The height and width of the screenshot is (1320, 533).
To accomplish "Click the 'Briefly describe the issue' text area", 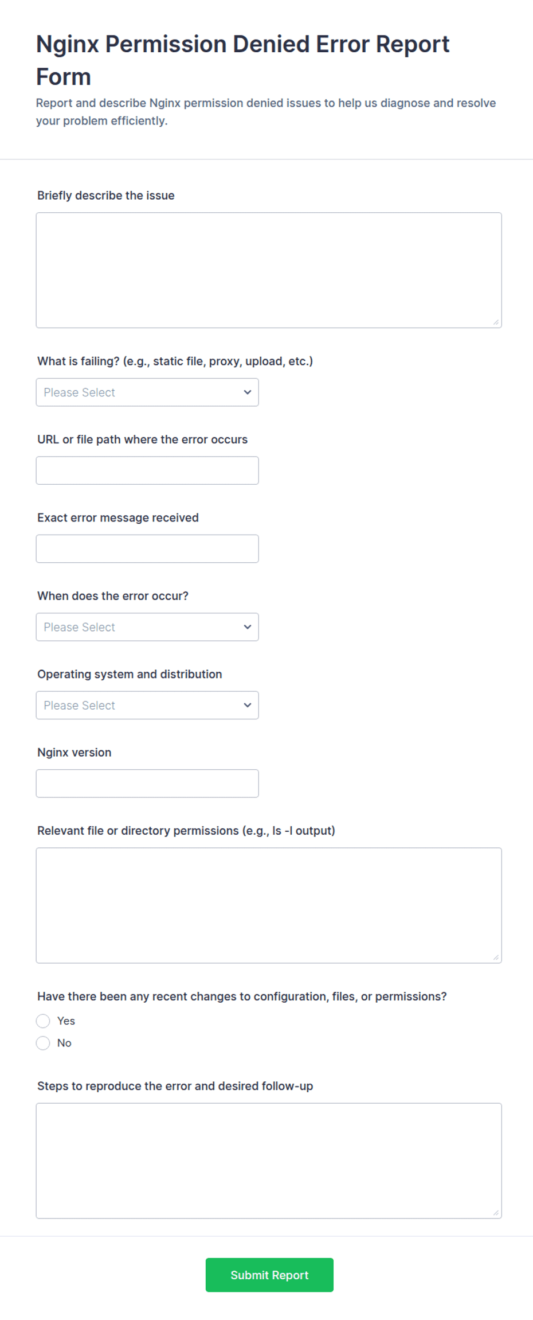I will click(269, 270).
